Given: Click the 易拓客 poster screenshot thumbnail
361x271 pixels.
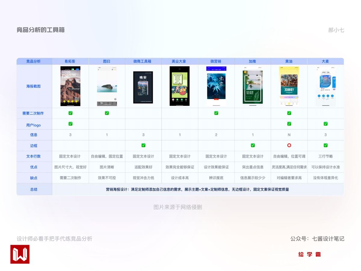Looking at the screenshot, I should pos(70,86).
